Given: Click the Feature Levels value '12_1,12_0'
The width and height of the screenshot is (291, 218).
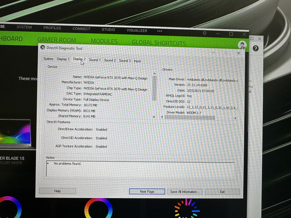Looking at the screenshot, I should tap(212, 107).
